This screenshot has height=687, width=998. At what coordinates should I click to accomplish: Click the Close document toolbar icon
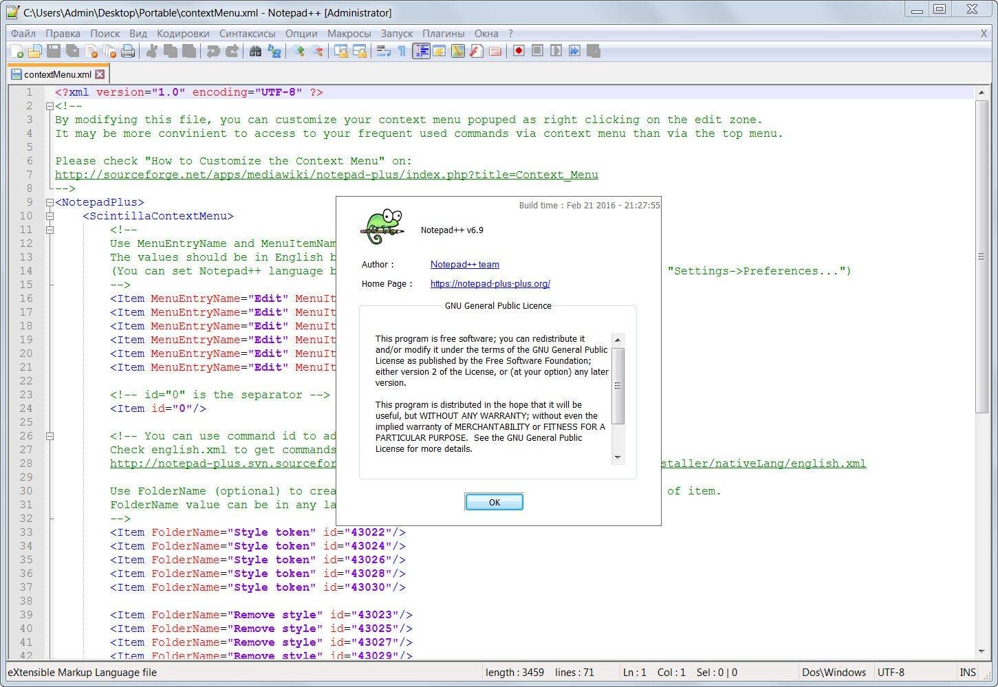coord(91,51)
